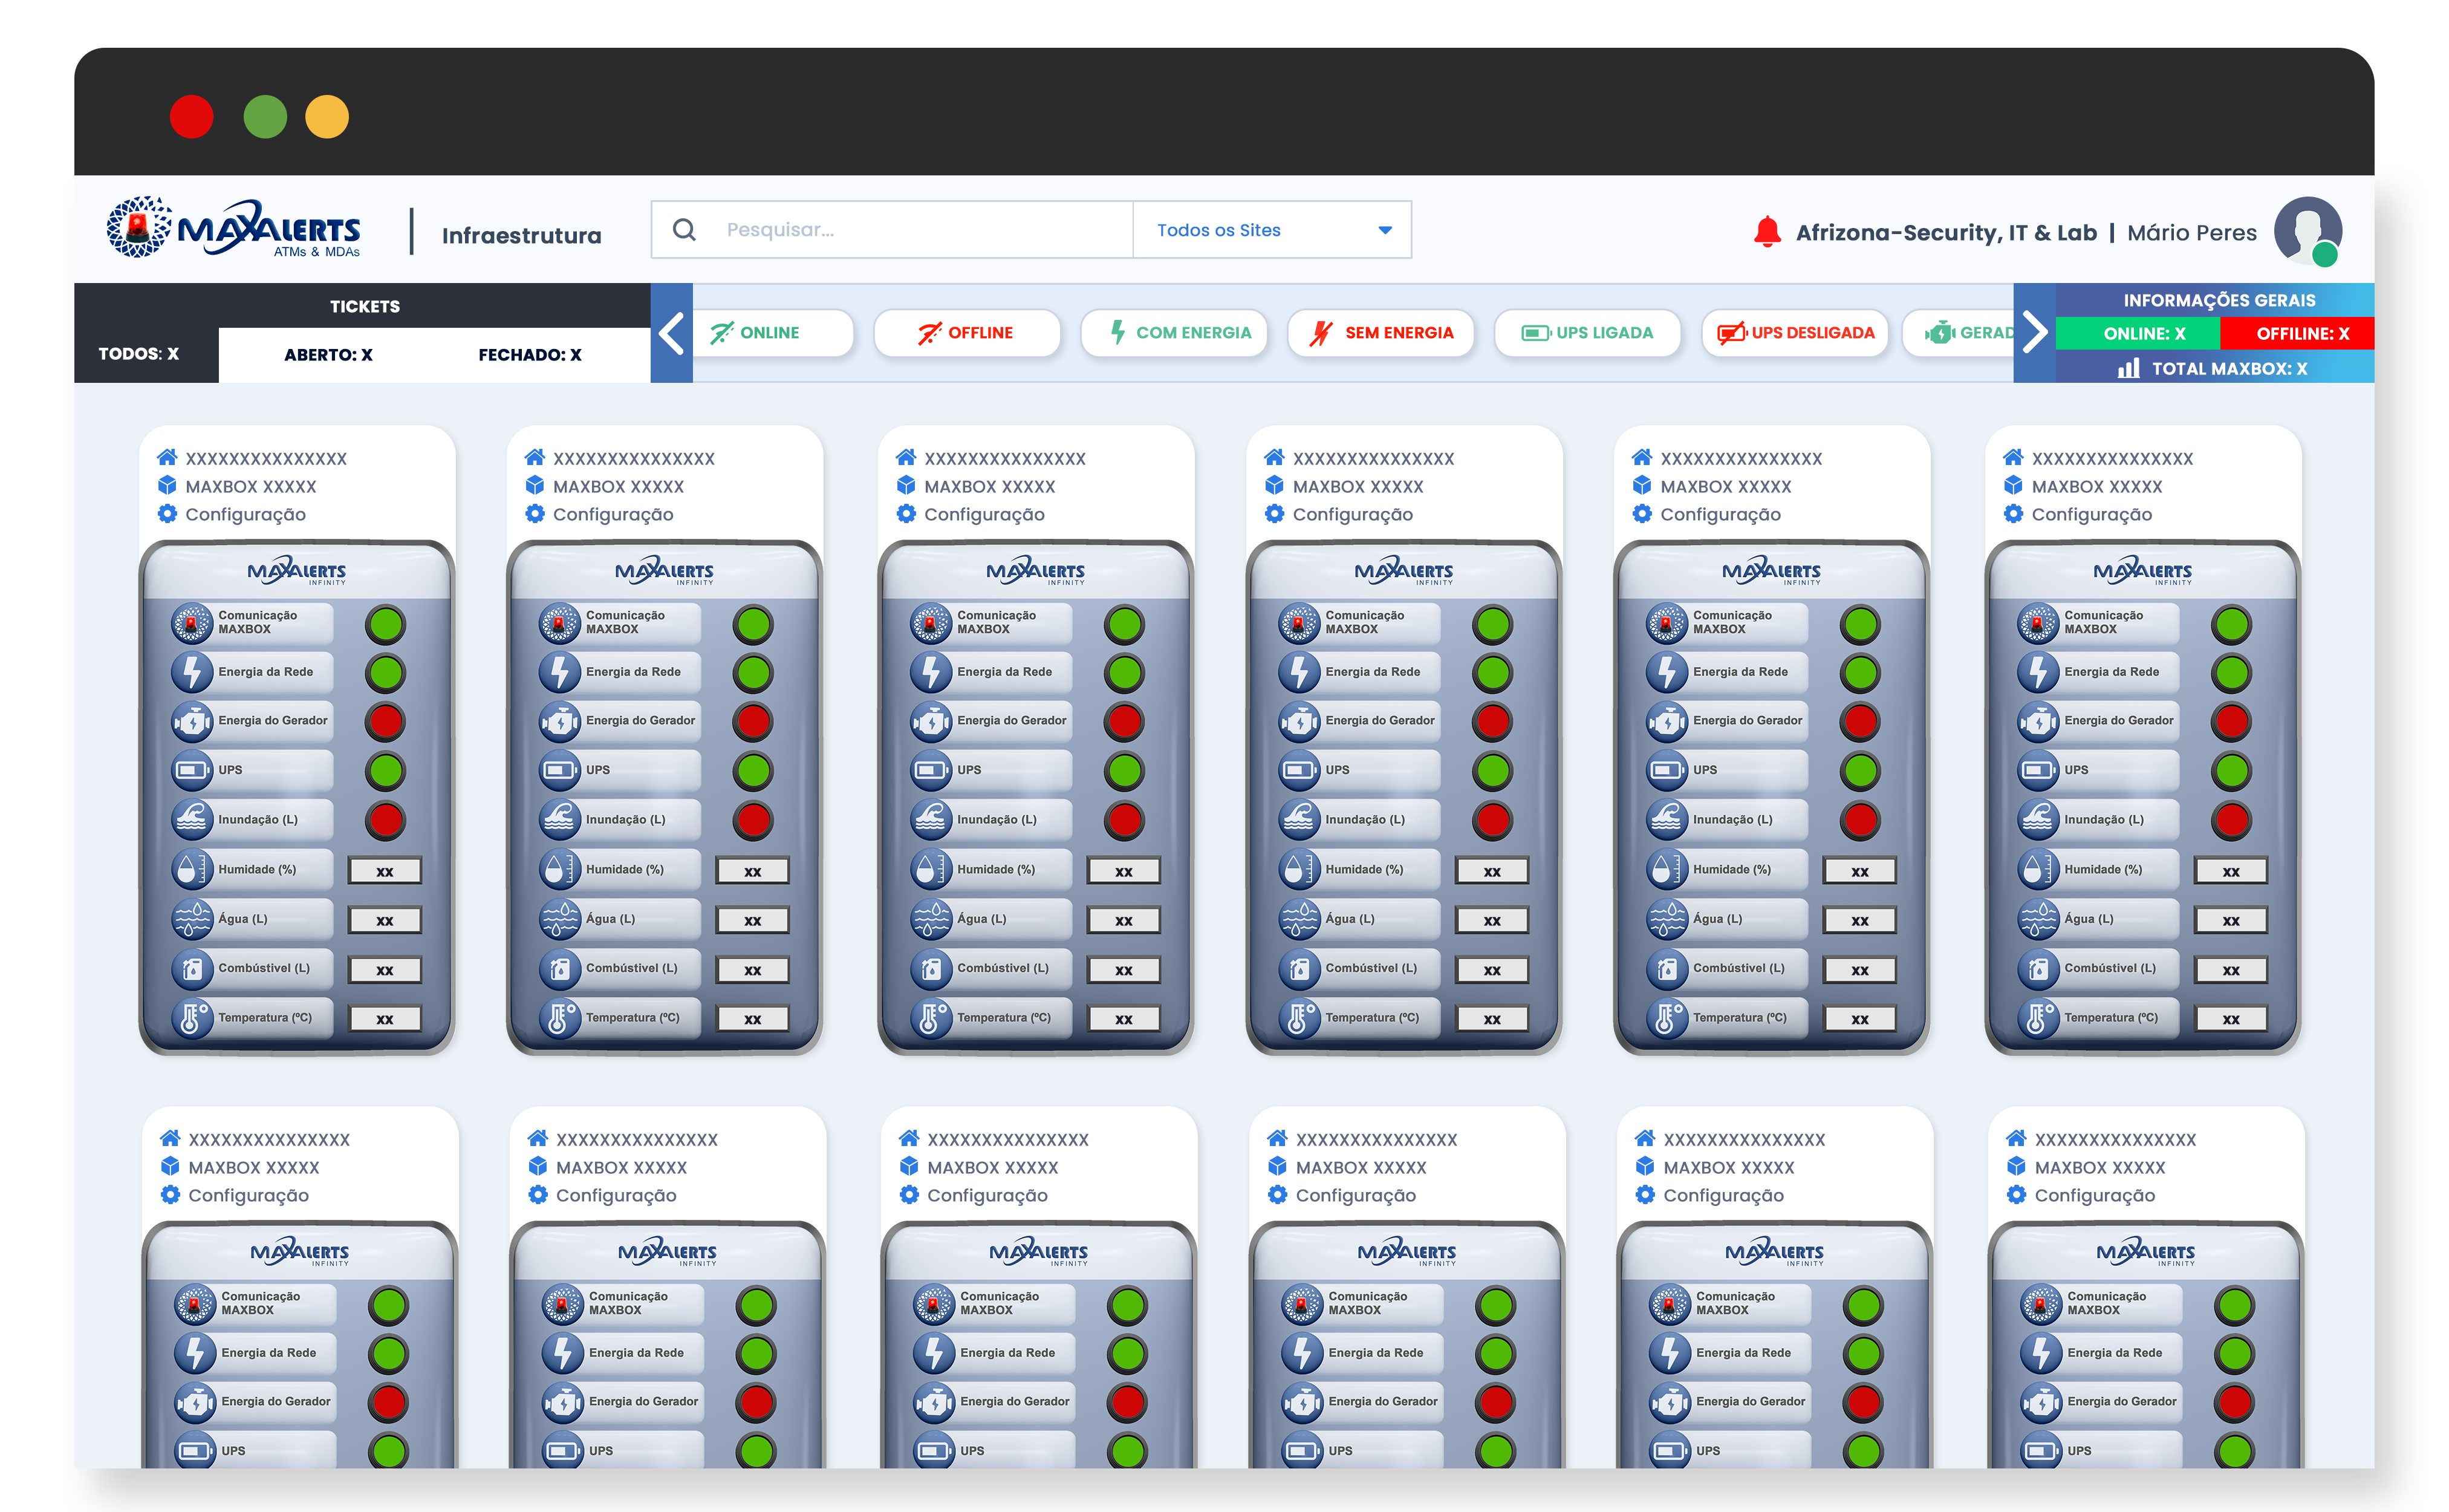Toggle the ONLINE filter chip
The image size is (2449, 1512).
tap(771, 333)
